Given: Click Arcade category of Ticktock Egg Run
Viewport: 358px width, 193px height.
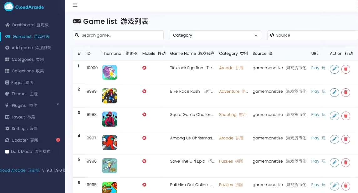Looking at the screenshot, I should (231, 68).
